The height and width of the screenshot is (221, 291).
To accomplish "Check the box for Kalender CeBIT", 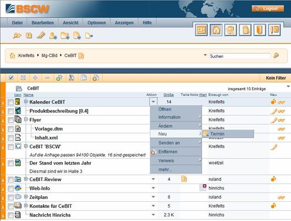I will click(x=10, y=102).
